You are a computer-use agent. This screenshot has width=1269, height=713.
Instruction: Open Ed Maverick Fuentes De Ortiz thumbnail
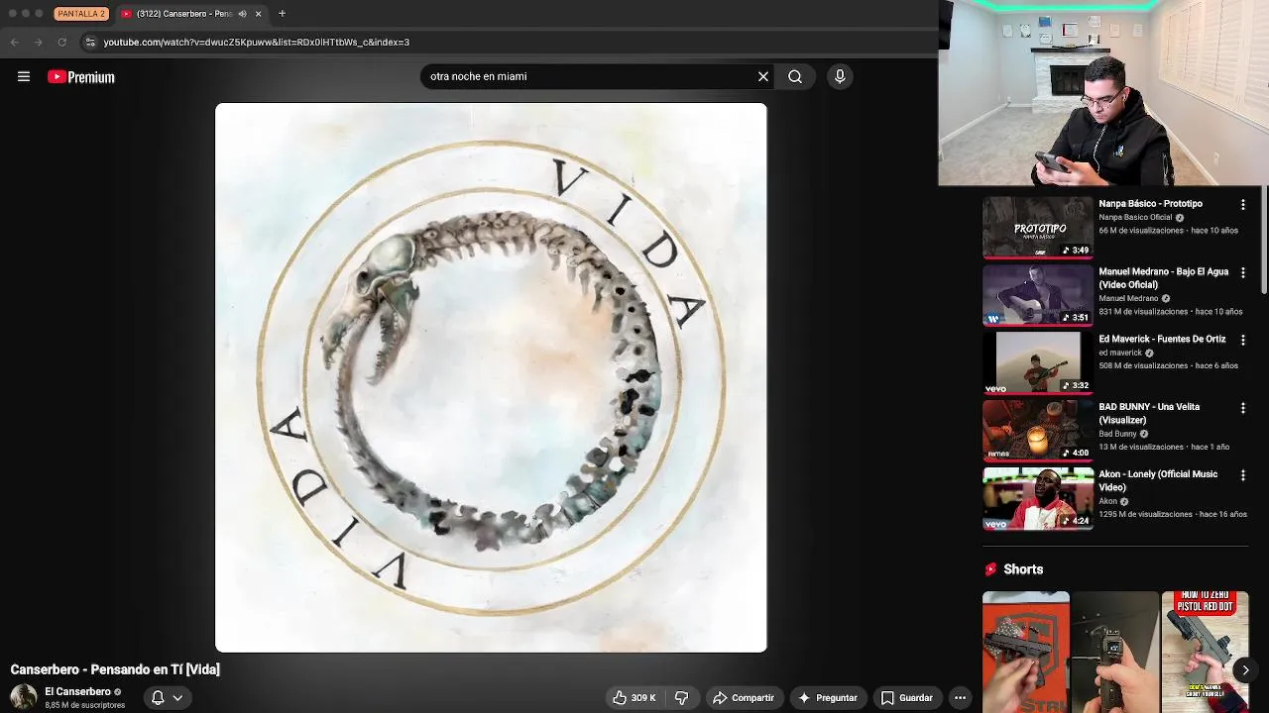[1038, 362]
